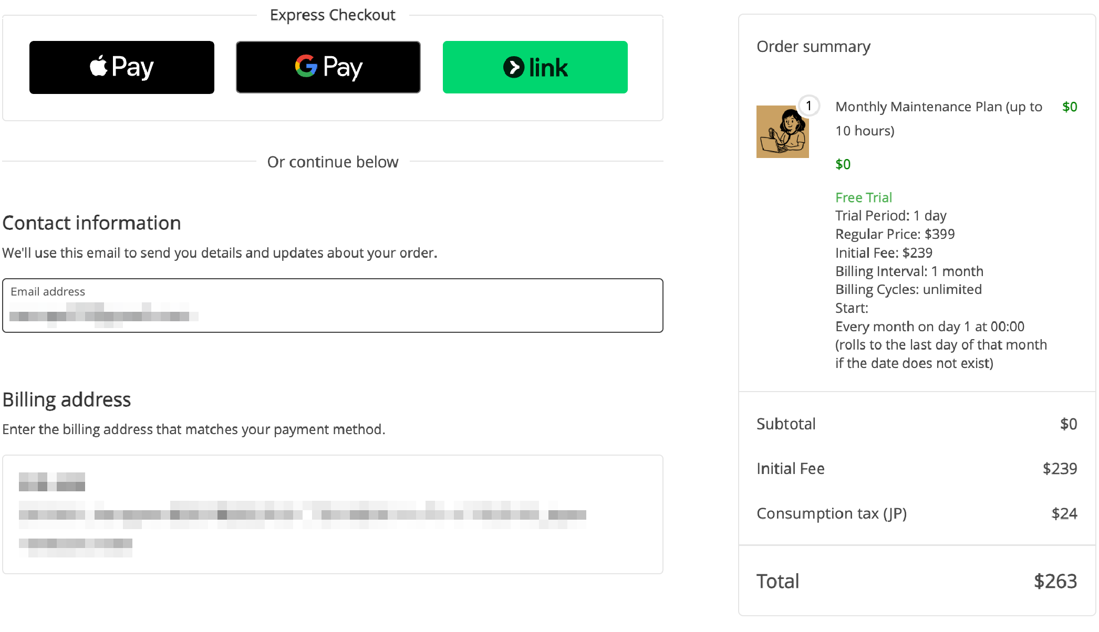Select the saved billing address card
The image size is (1099, 632).
click(x=333, y=514)
